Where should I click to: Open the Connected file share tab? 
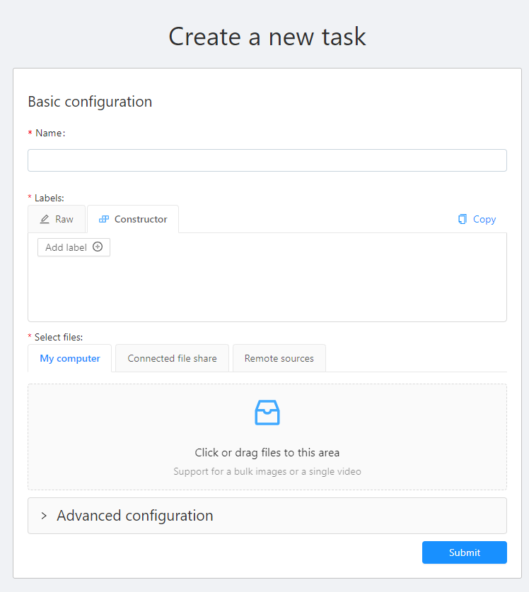click(171, 358)
